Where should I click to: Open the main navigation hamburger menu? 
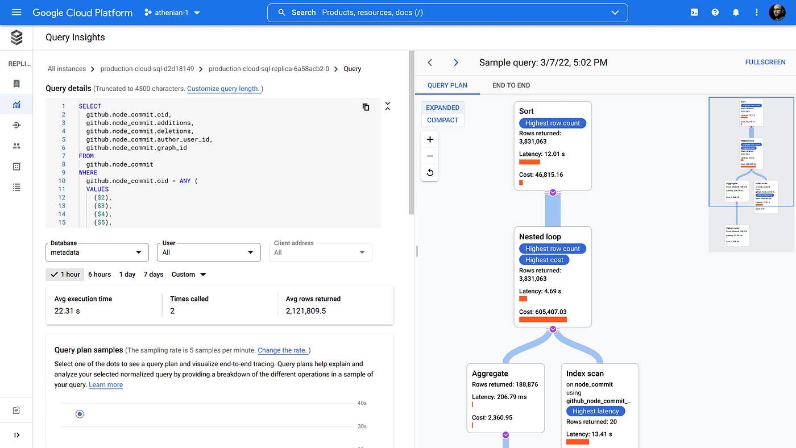coord(16,12)
